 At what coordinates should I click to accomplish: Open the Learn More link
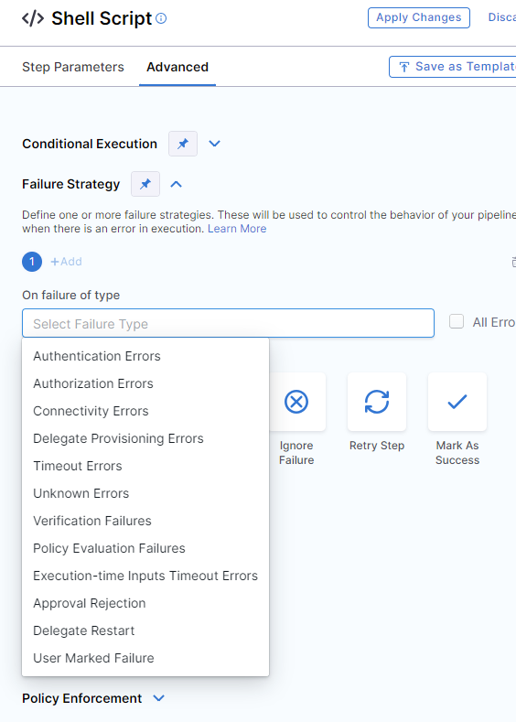click(x=237, y=229)
